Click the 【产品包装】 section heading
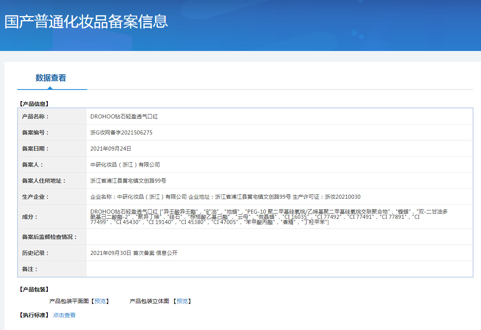The height and width of the screenshot is (330, 481). click(x=34, y=289)
